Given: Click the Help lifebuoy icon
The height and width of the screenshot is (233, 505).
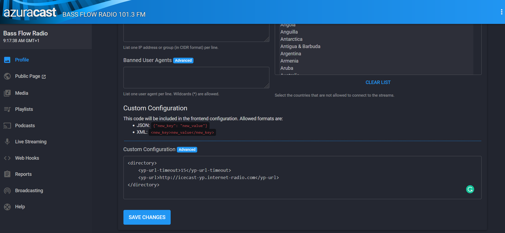Looking at the screenshot, I should (x=7, y=207).
